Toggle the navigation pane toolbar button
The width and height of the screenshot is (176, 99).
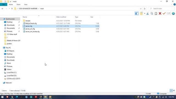[x=137, y=13]
